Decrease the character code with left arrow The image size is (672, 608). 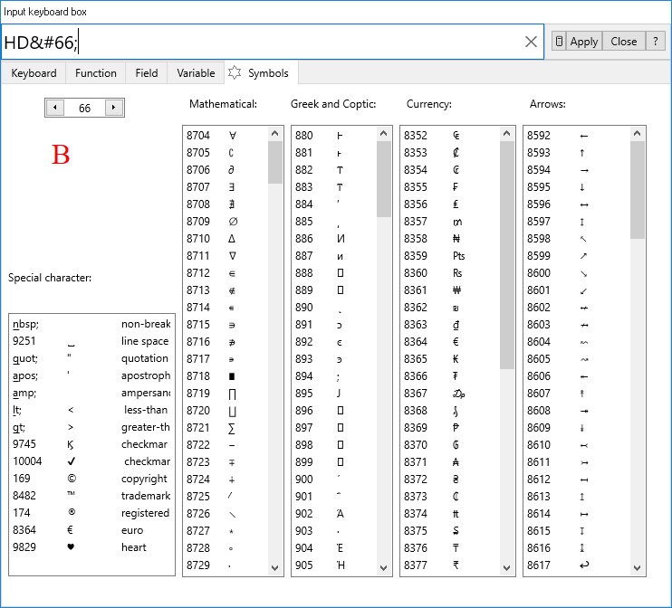click(x=54, y=108)
